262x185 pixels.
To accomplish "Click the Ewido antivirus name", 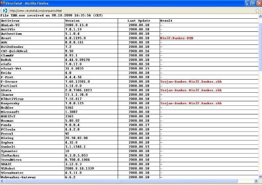I will point(6,73).
